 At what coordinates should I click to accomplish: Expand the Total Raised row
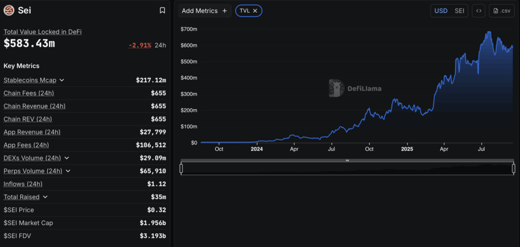pyautogui.click(x=45, y=197)
